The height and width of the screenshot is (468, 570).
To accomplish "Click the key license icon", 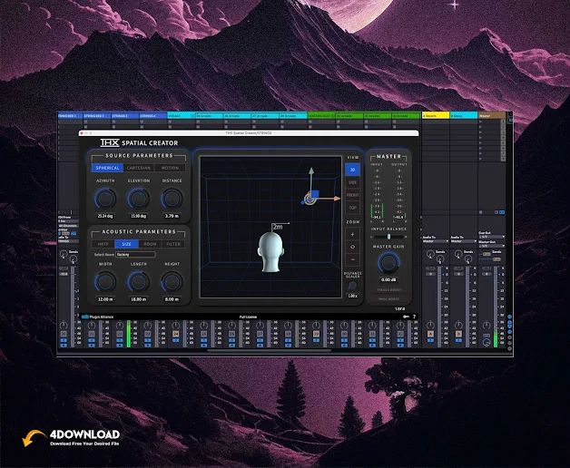I will point(406,317).
